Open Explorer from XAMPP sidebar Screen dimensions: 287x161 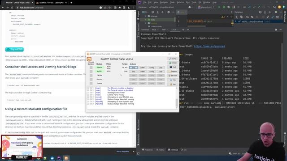pyautogui.click(x=173, y=72)
